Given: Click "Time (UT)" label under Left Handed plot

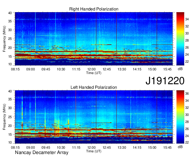Looking at the screenshot, I should [94, 151].
